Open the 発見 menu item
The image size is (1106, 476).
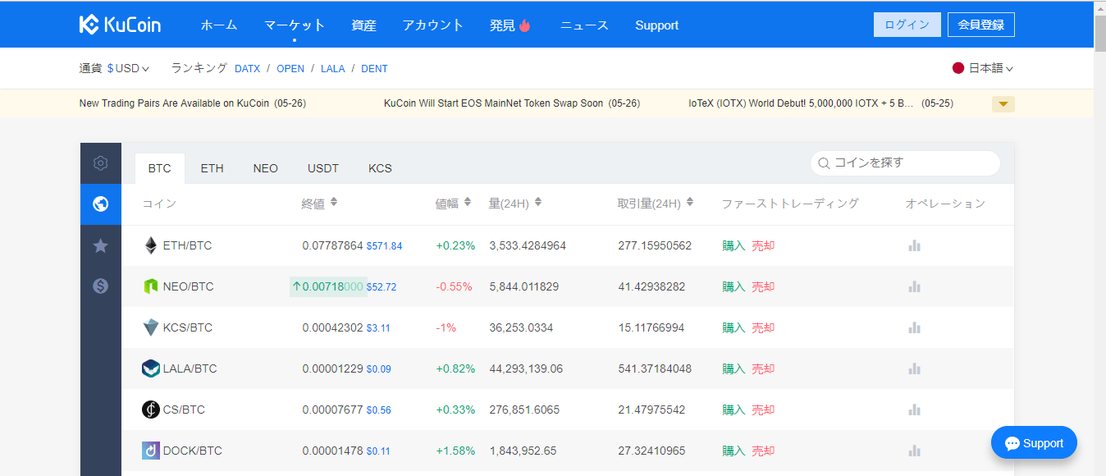(510, 25)
